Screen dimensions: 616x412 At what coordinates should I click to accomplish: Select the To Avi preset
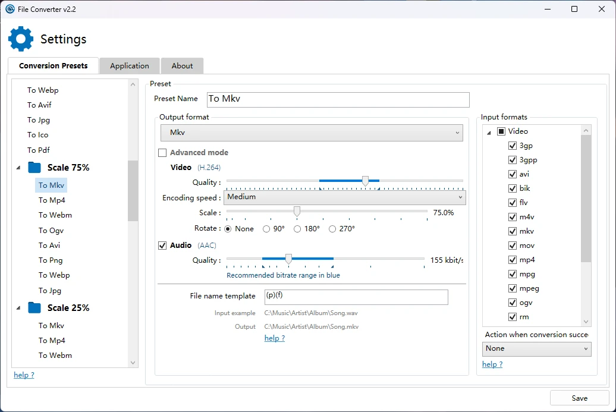tap(49, 246)
